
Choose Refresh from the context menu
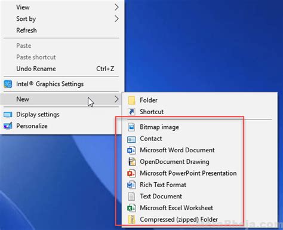[61, 30]
